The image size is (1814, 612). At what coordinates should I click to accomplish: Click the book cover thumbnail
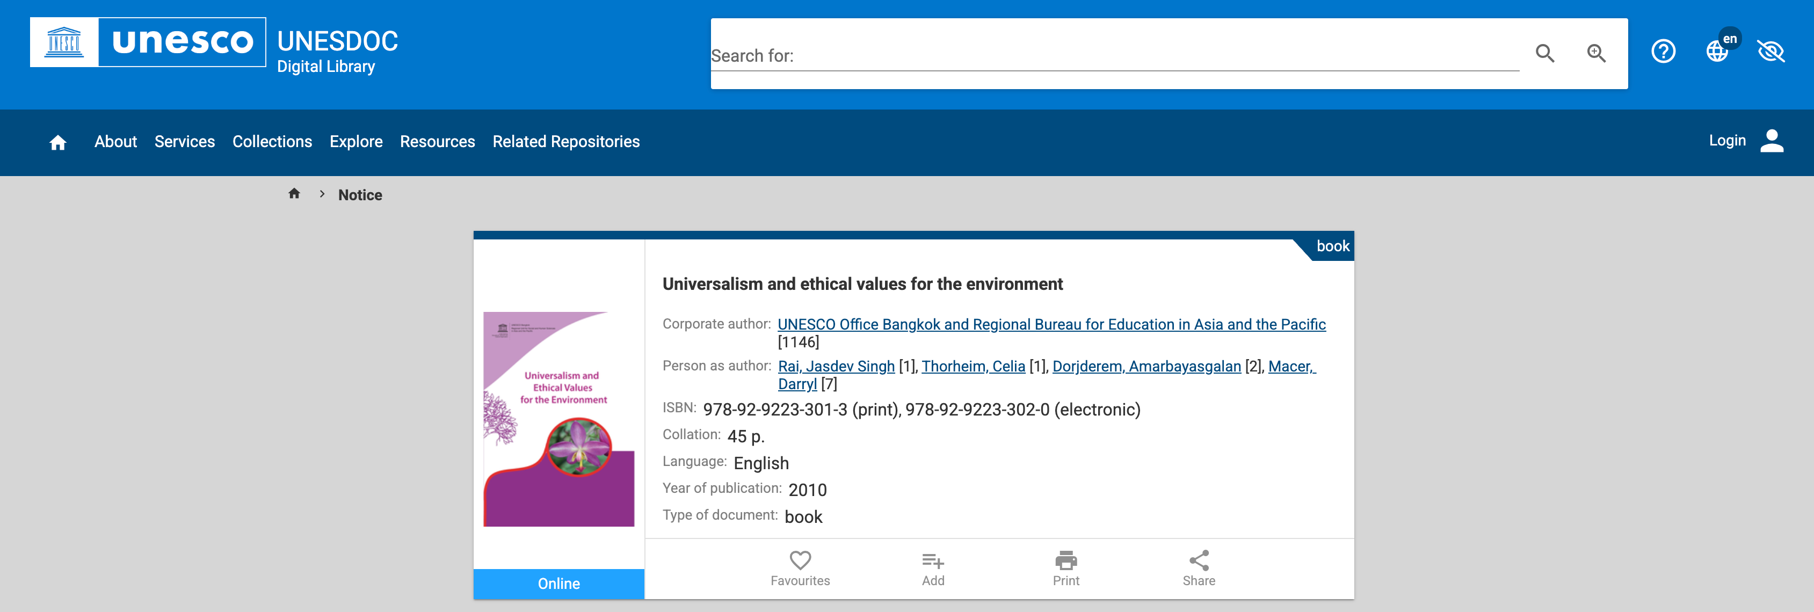pyautogui.click(x=558, y=419)
